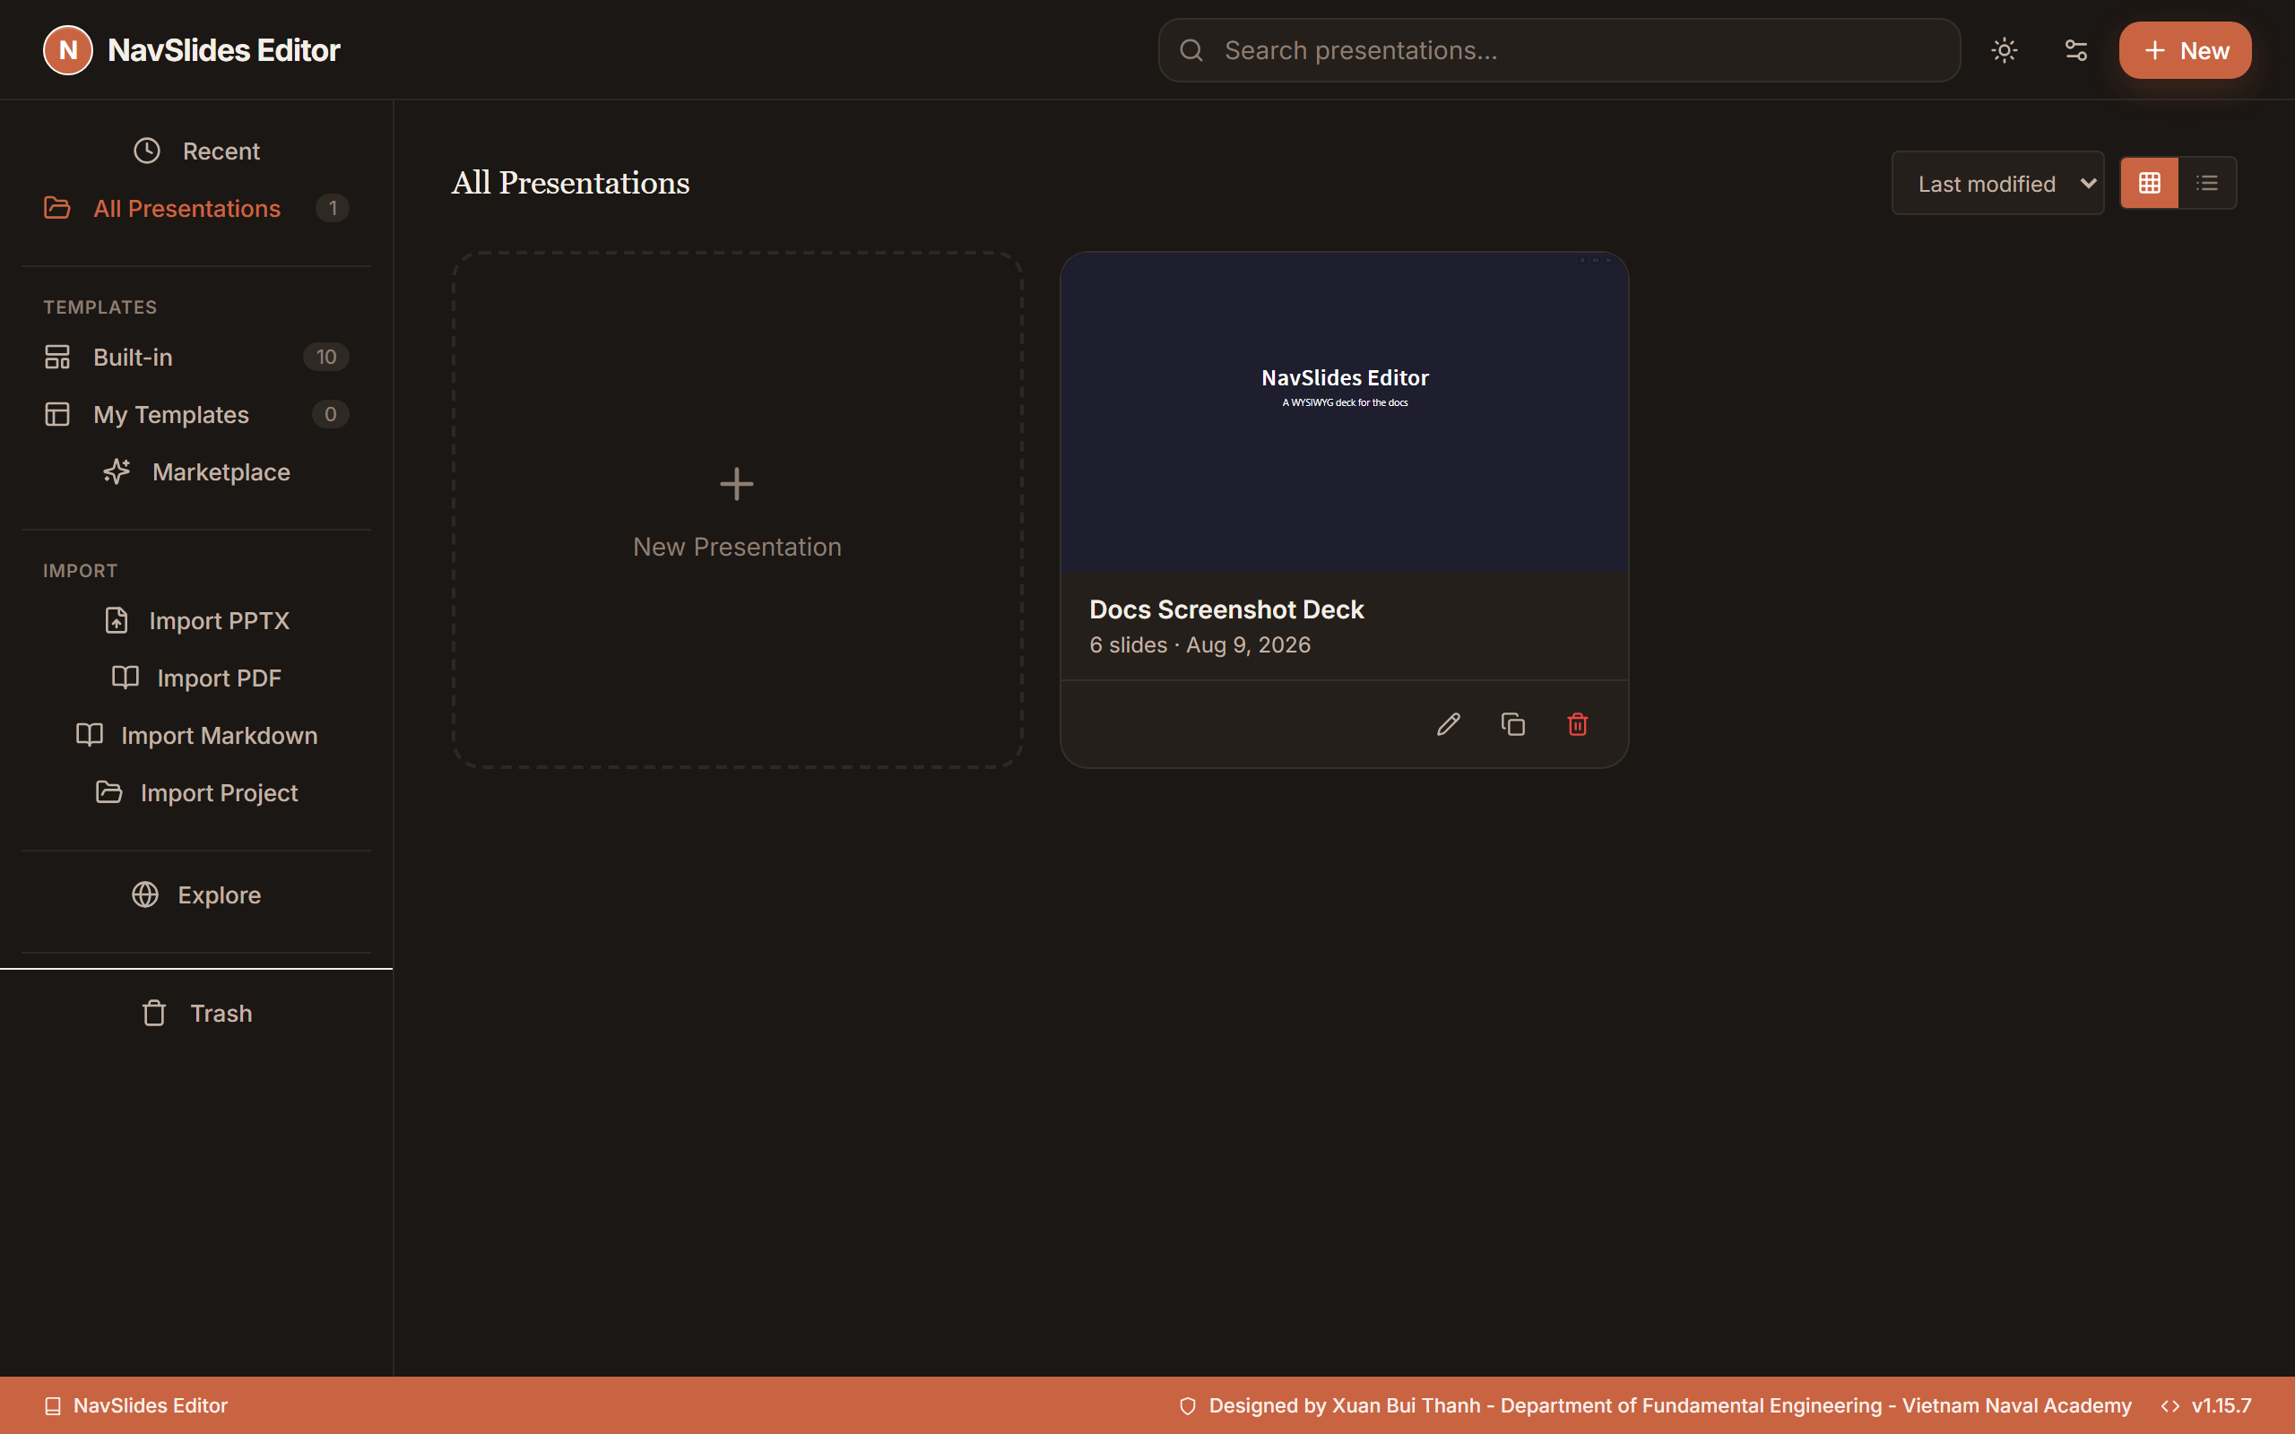This screenshot has width=2295, height=1434.
Task: Click the Import PPTX file icon
Action: (116, 620)
